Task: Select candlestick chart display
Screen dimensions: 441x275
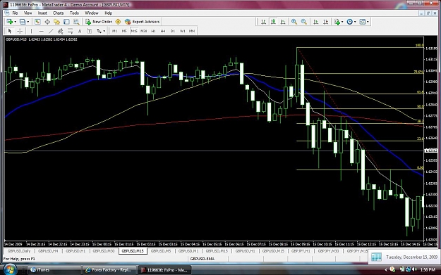Action: (273, 22)
